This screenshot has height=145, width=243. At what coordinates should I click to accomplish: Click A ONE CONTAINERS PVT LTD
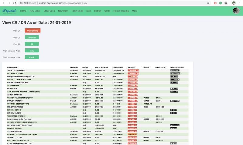pos(20,143)
